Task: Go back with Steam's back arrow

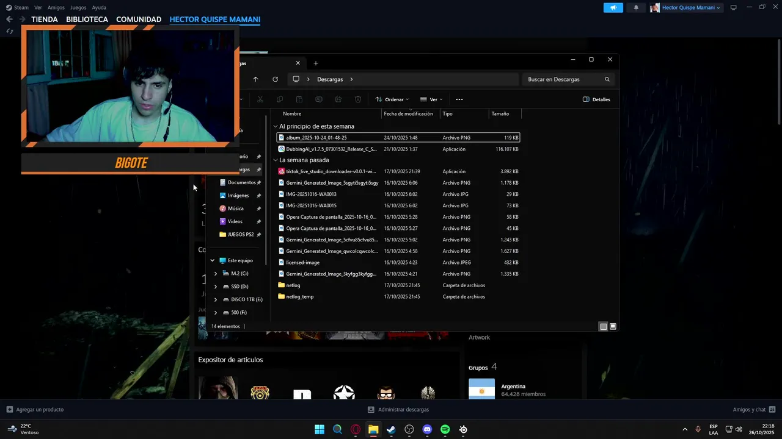Action: 9,20
